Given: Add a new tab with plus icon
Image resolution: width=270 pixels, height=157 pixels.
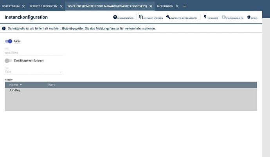Looking at the screenshot, I should click(x=185, y=6).
